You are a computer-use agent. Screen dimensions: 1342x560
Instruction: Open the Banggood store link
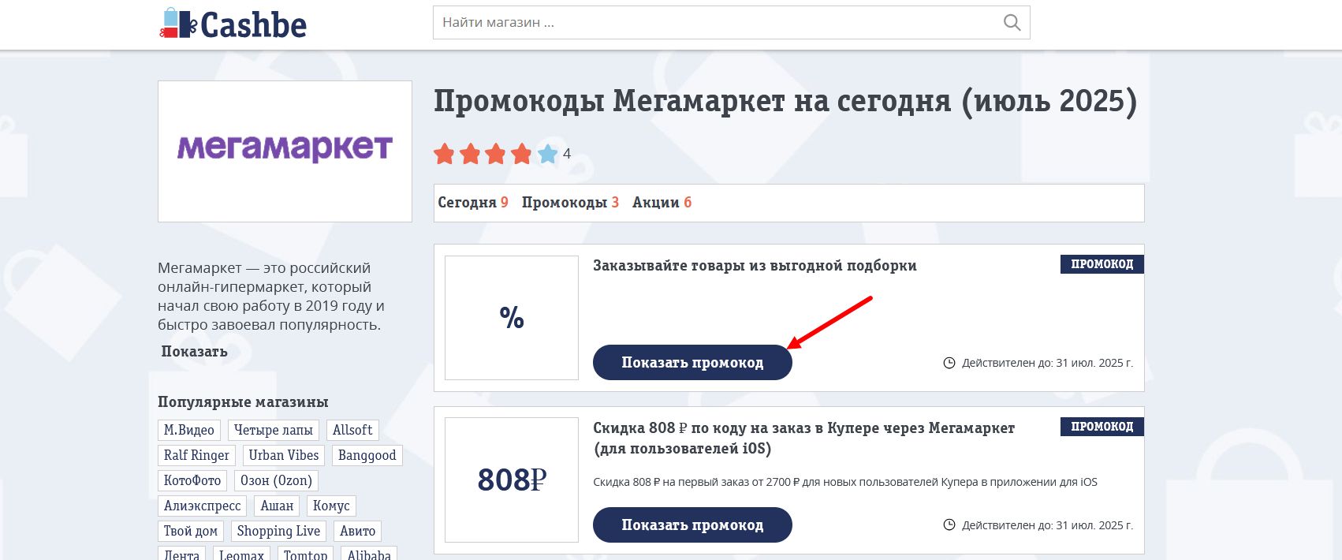pos(367,455)
